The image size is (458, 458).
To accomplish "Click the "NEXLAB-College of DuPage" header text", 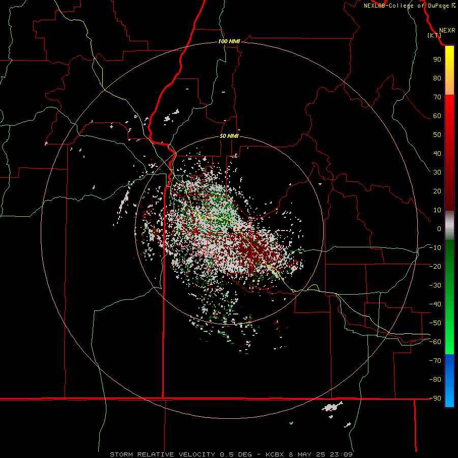I will pyautogui.click(x=406, y=6).
